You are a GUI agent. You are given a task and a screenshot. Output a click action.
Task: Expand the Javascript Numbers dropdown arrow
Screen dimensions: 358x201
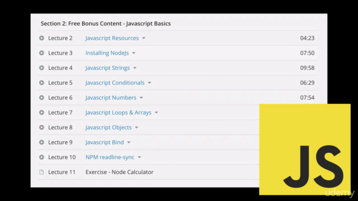coord(142,98)
